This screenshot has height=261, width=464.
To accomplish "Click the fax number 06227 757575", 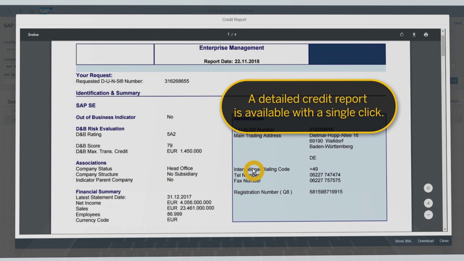I will point(325,180).
